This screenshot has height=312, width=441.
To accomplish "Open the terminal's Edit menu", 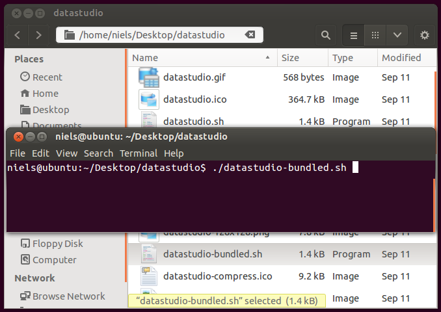I will point(40,153).
